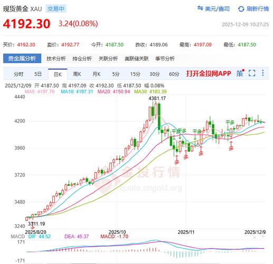Switch chart to 5日 view
Image resolution: width=273 pixels, height=264 pixels.
tap(38, 74)
